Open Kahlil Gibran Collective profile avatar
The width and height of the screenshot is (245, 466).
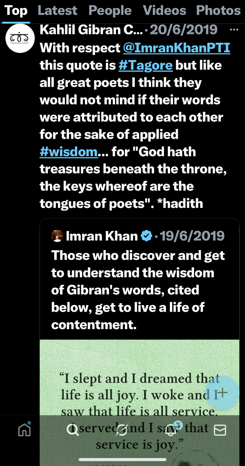20,38
